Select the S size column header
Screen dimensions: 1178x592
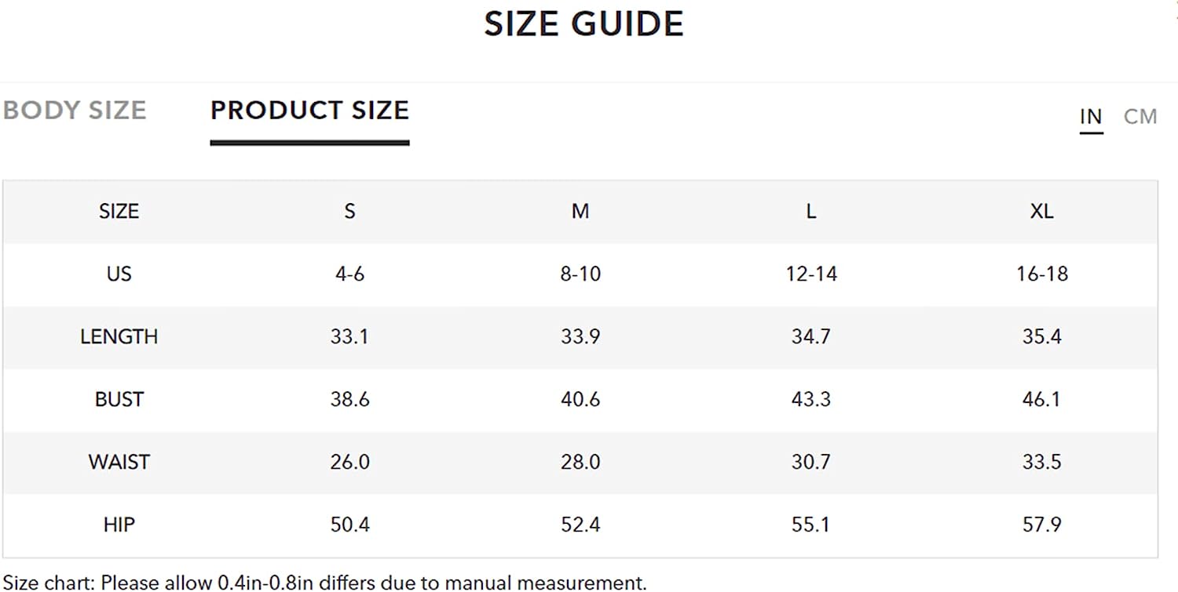(x=349, y=211)
